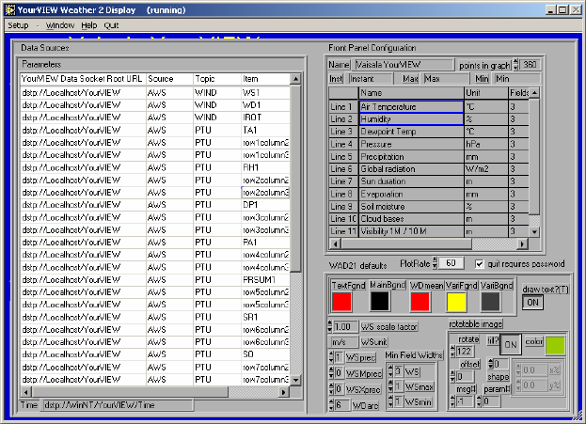Image resolution: width=586 pixels, height=424 pixels.
Task: Click the rotate value field 122
Action: [x=465, y=352]
